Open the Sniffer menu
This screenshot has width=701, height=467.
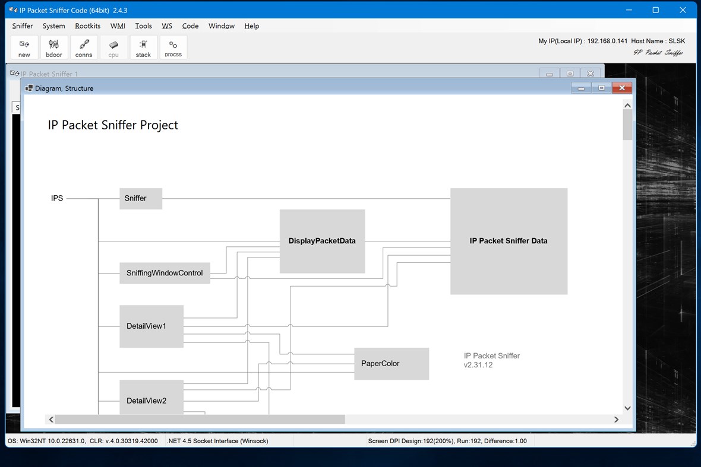(x=23, y=26)
